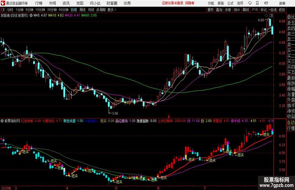Image resolution: width=295 pixels, height=190 pixels.
Task: Click the 探路者(日线 前复权) chart title
Action: (14, 16)
